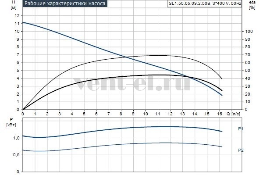Image resolution: width=263 pixels, height=175 pixels.
Task: Click the '1,0' tick on the power axis
Action: [17, 138]
